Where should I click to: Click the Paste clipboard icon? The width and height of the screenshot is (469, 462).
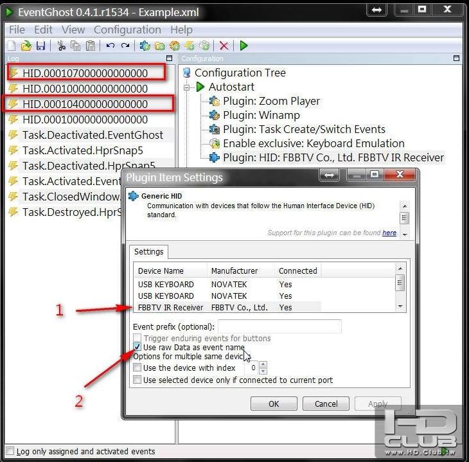[91, 46]
